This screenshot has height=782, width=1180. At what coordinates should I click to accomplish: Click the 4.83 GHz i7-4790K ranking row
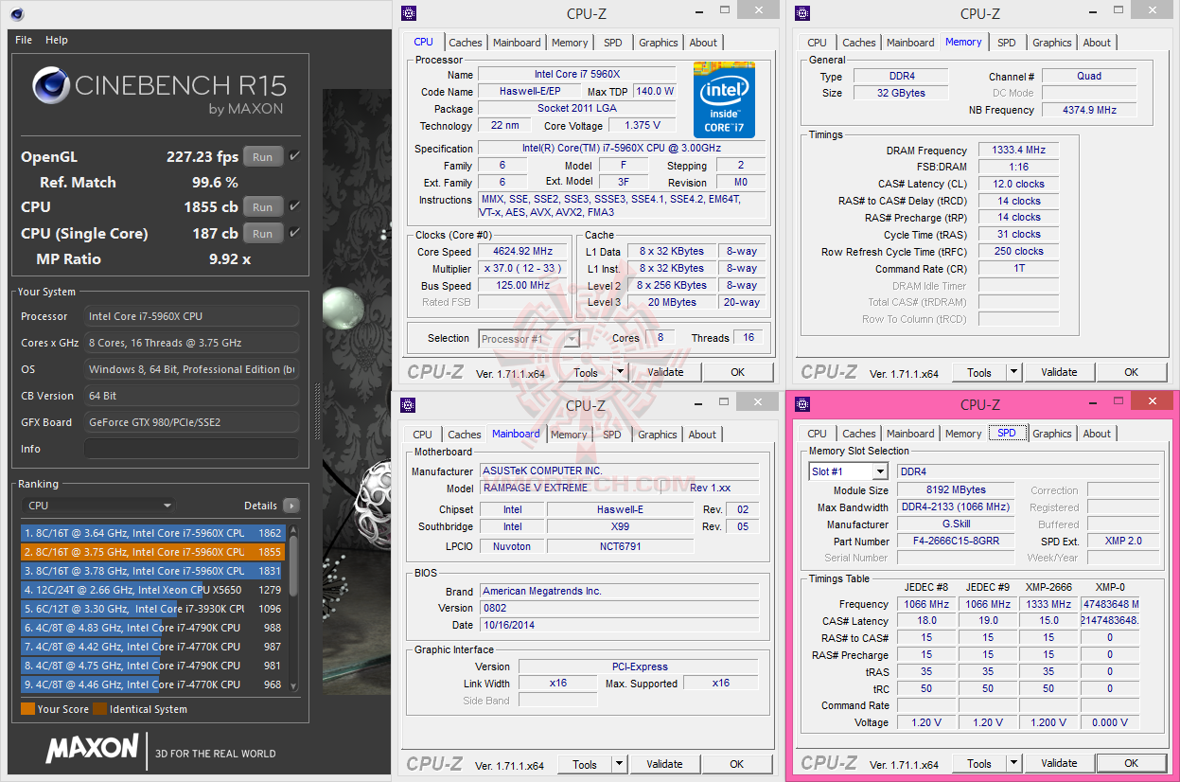pos(152,628)
